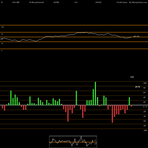The height and width of the screenshot is (148, 148).
Task: Click the tallest green bar in the MR chart
Action: point(95,94)
